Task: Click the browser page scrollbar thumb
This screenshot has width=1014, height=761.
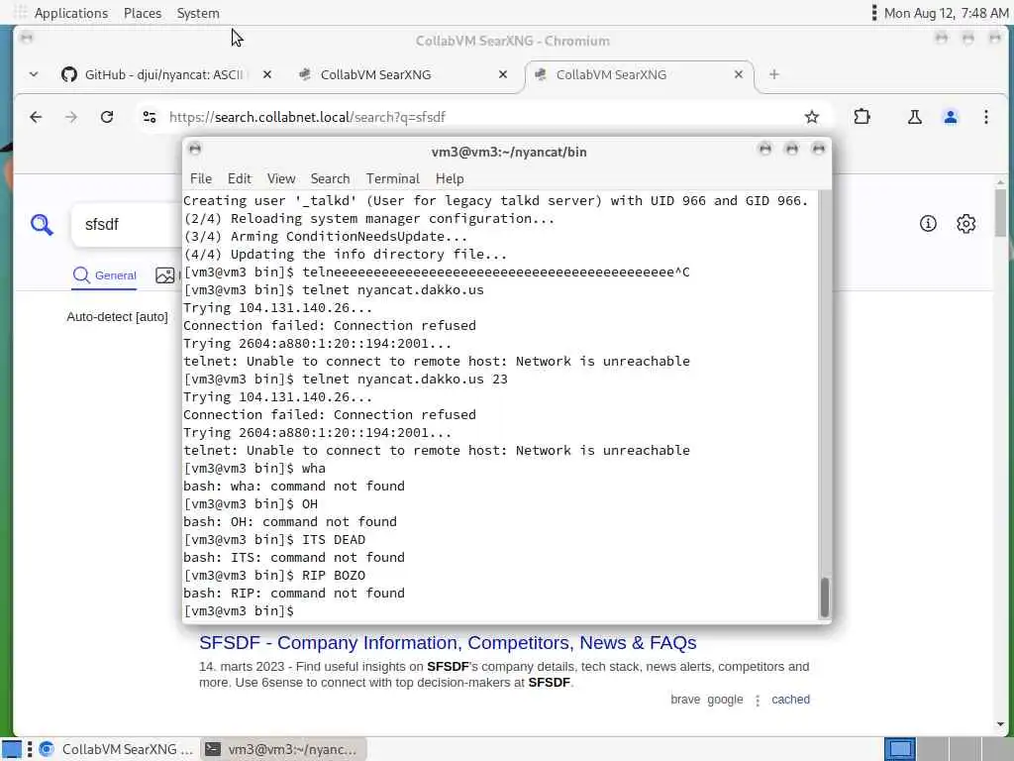Action: point(1000,214)
